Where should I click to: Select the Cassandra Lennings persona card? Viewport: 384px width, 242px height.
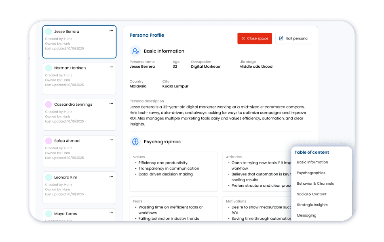79,115
